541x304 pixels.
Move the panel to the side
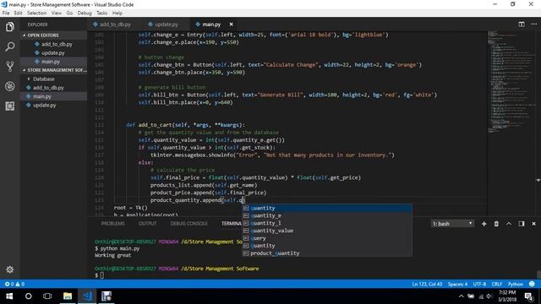point(522,224)
